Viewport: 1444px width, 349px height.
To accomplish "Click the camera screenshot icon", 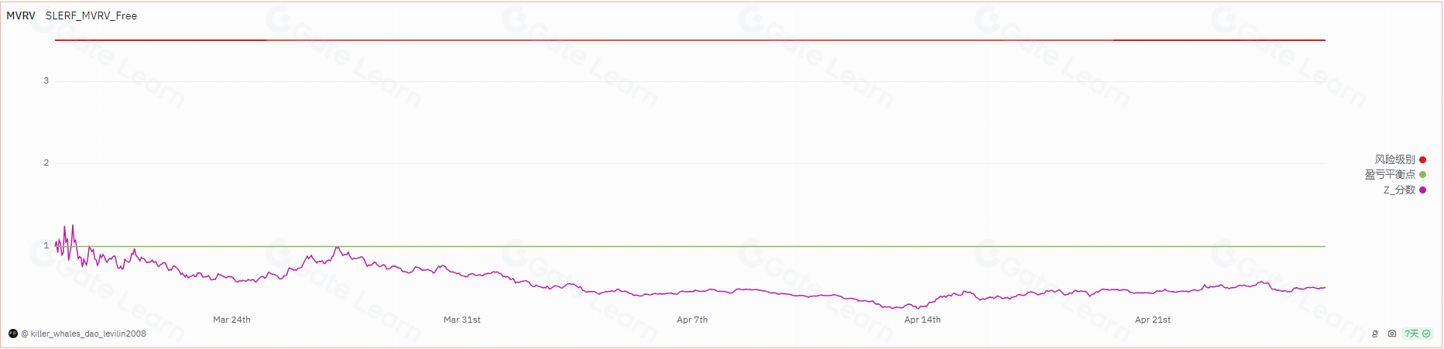I will (1392, 334).
